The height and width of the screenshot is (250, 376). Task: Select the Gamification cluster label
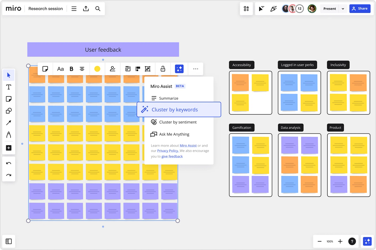(x=242, y=127)
